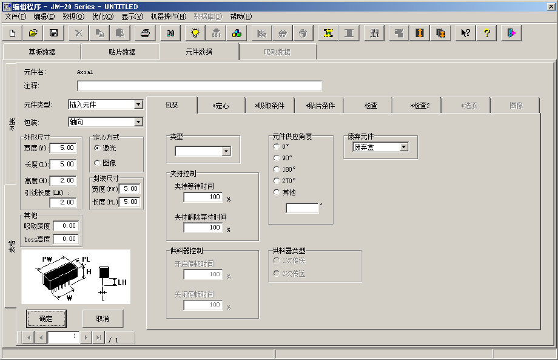This screenshot has width=558, height=360.
Task: Click the Save floppy disk icon
Action: [x=53, y=33]
